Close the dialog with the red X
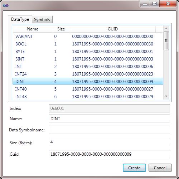Viewport: 179px width, 179px height. (x=168, y=4)
